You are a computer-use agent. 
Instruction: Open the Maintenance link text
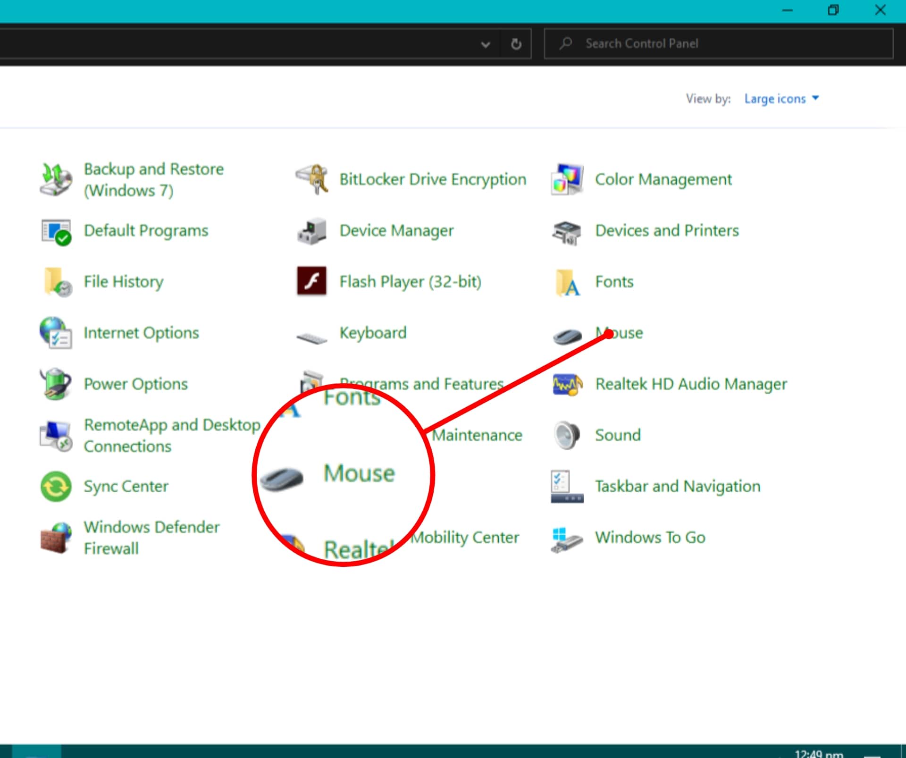[477, 435]
